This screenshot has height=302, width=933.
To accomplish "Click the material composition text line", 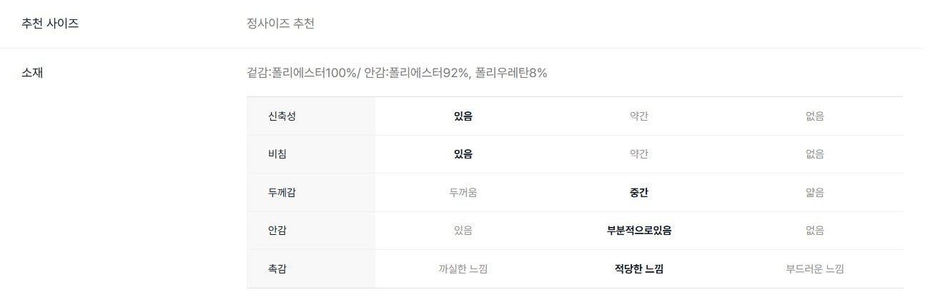I will click(x=397, y=73).
